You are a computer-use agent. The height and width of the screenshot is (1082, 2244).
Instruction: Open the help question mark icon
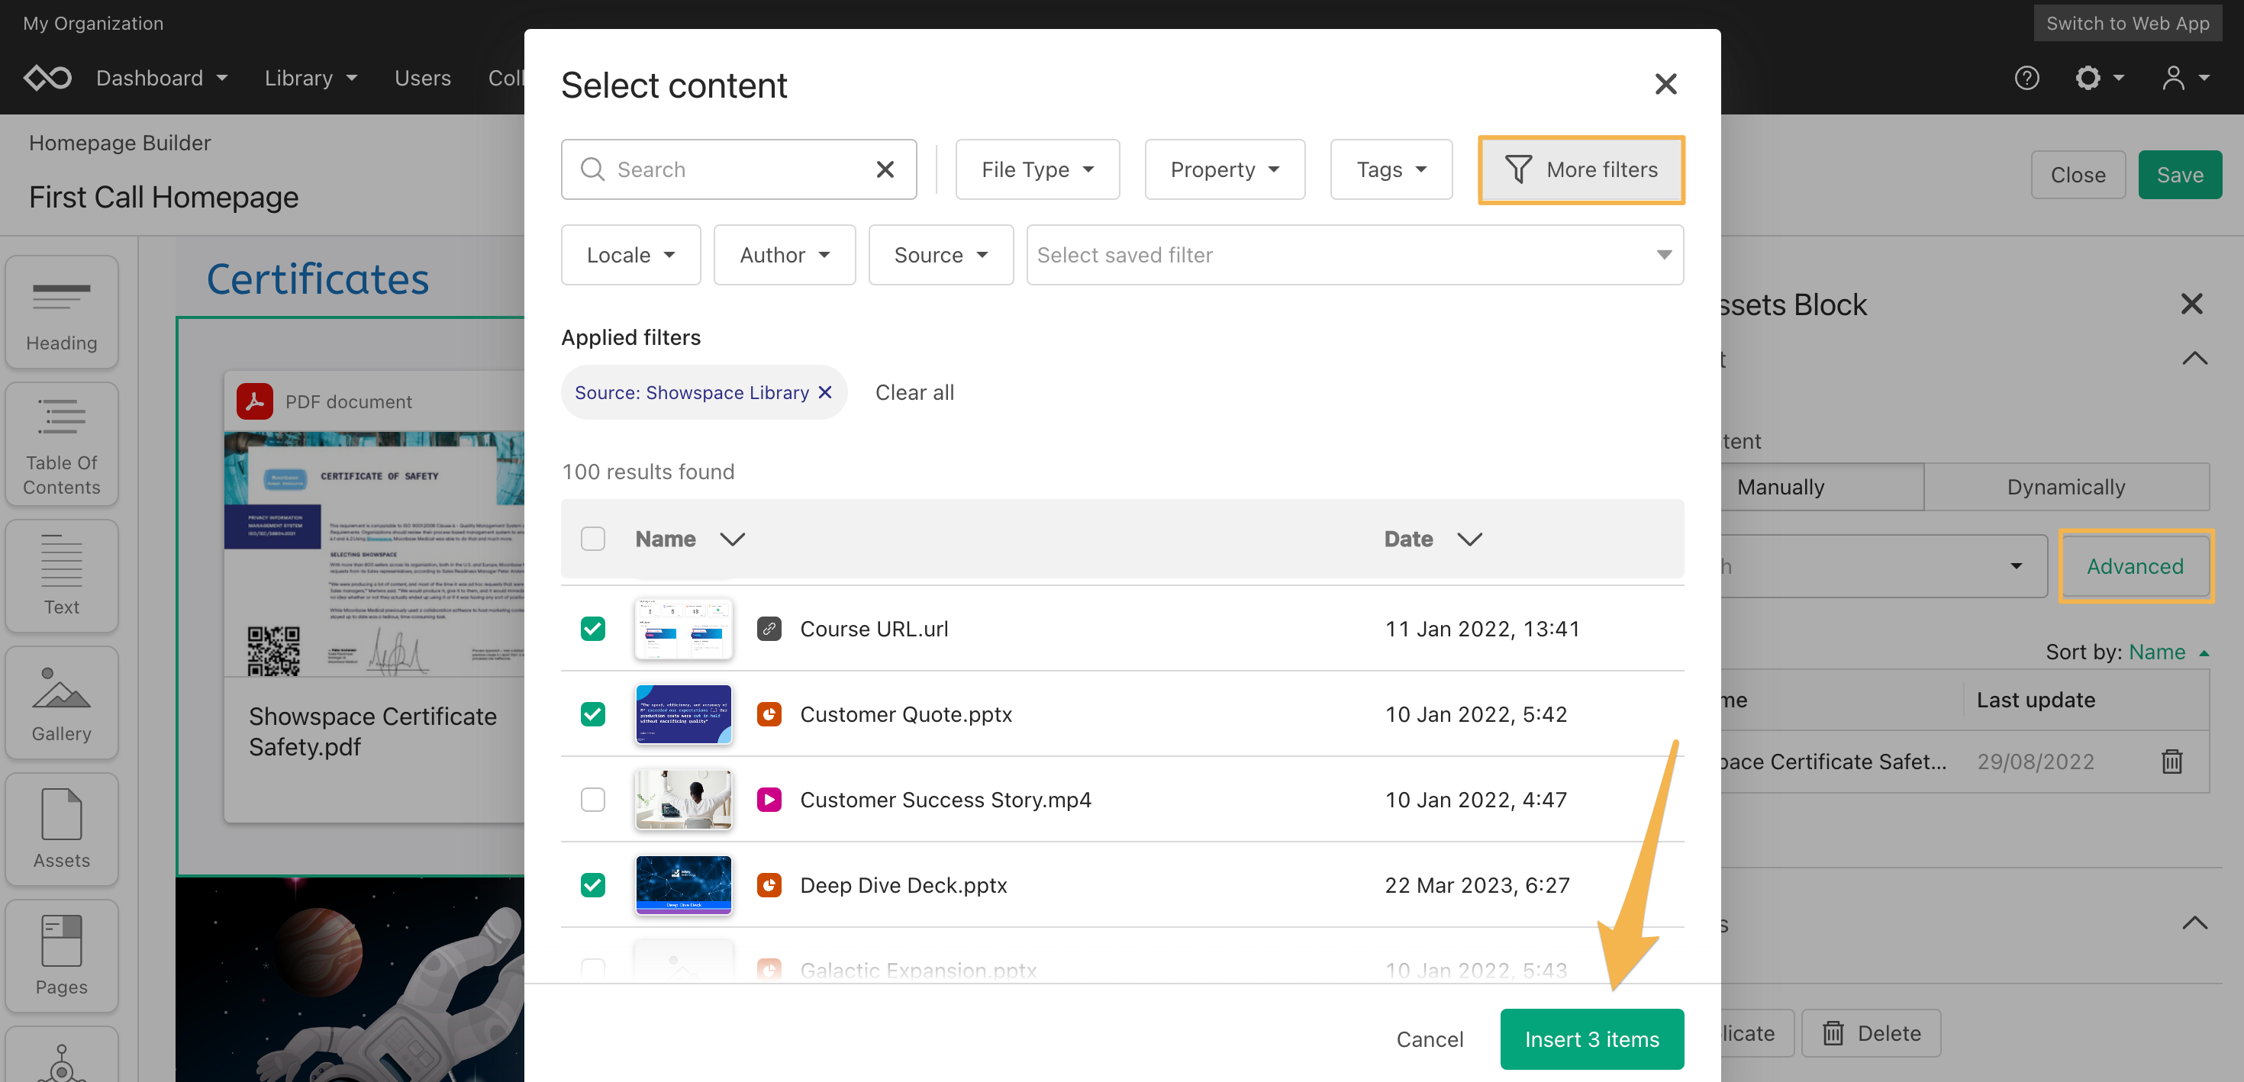coord(2026,78)
